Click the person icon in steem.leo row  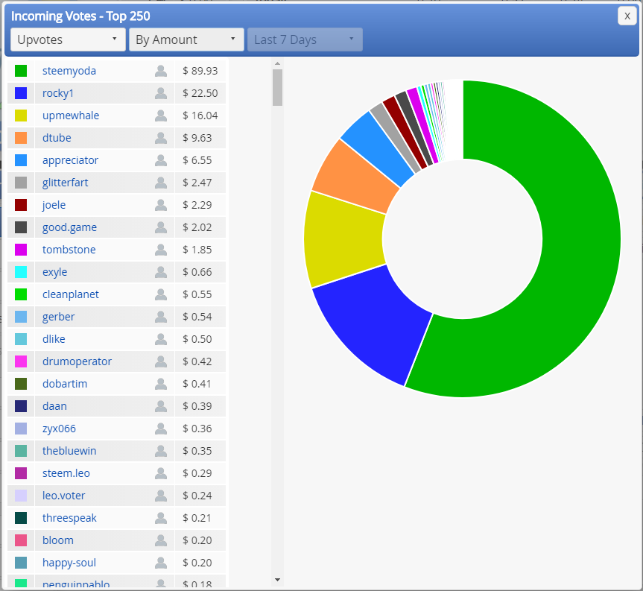click(161, 473)
